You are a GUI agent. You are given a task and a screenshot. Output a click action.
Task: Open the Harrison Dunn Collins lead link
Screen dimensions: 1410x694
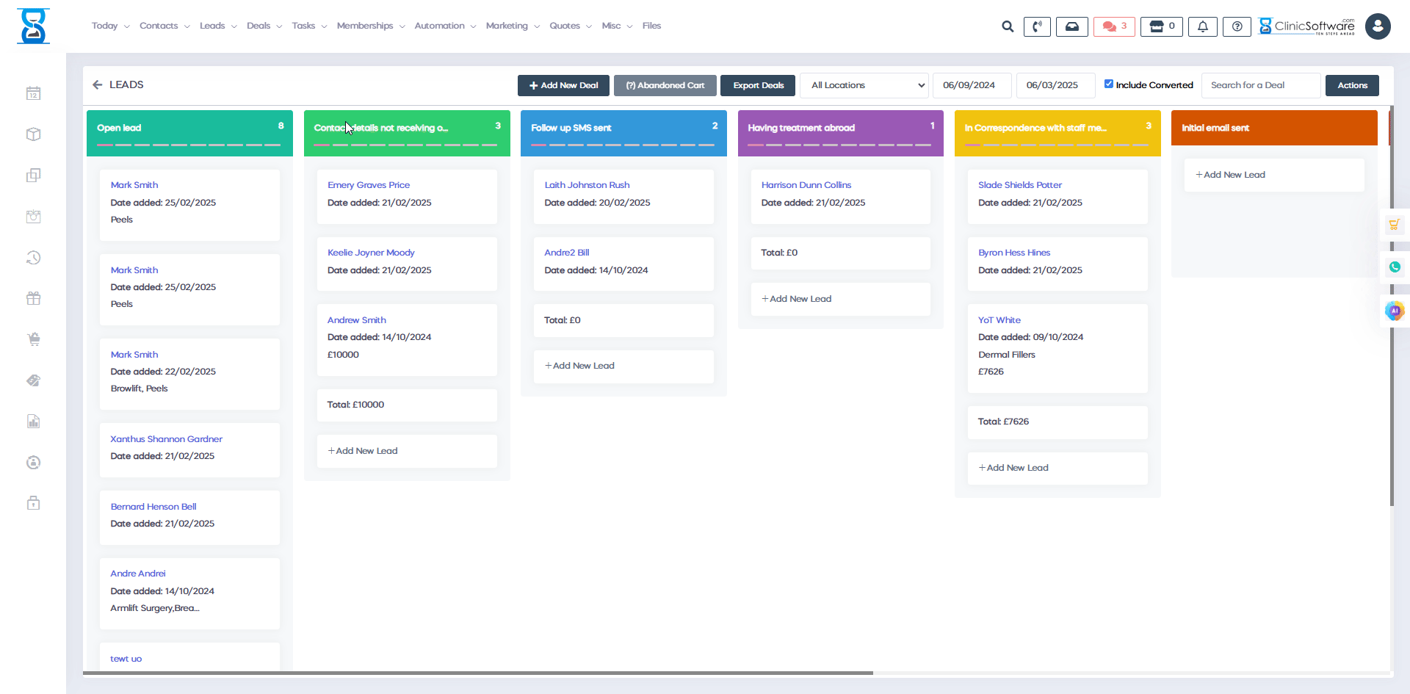pyautogui.click(x=806, y=184)
